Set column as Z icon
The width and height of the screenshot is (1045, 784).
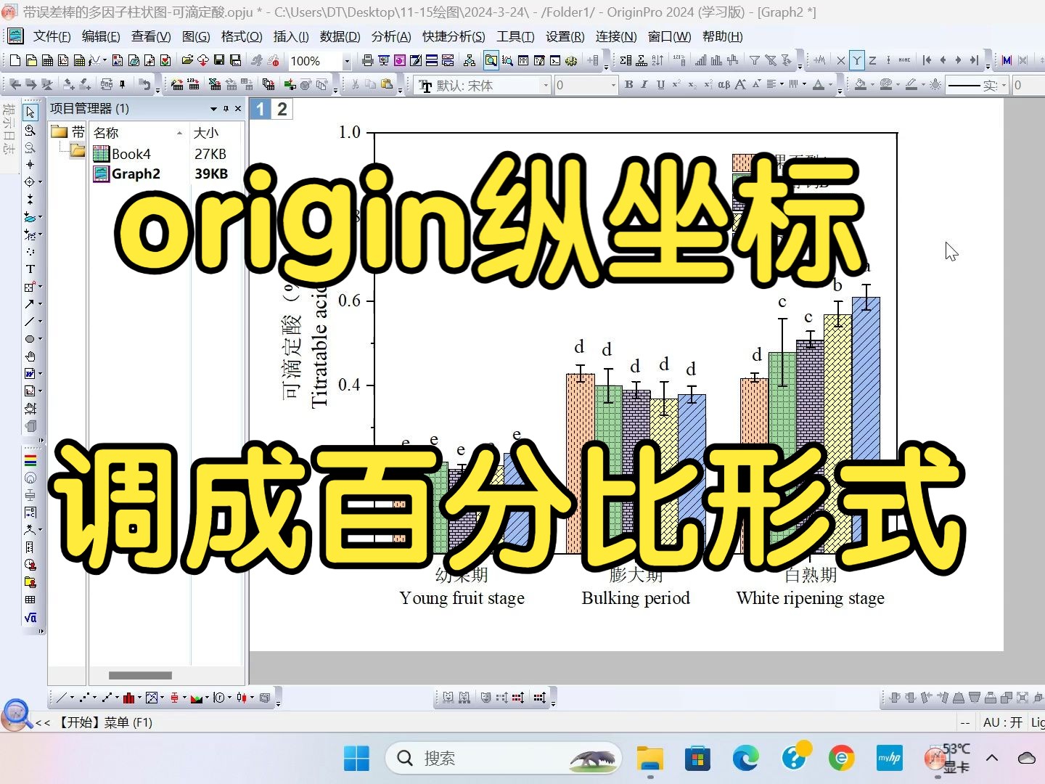[x=872, y=60]
